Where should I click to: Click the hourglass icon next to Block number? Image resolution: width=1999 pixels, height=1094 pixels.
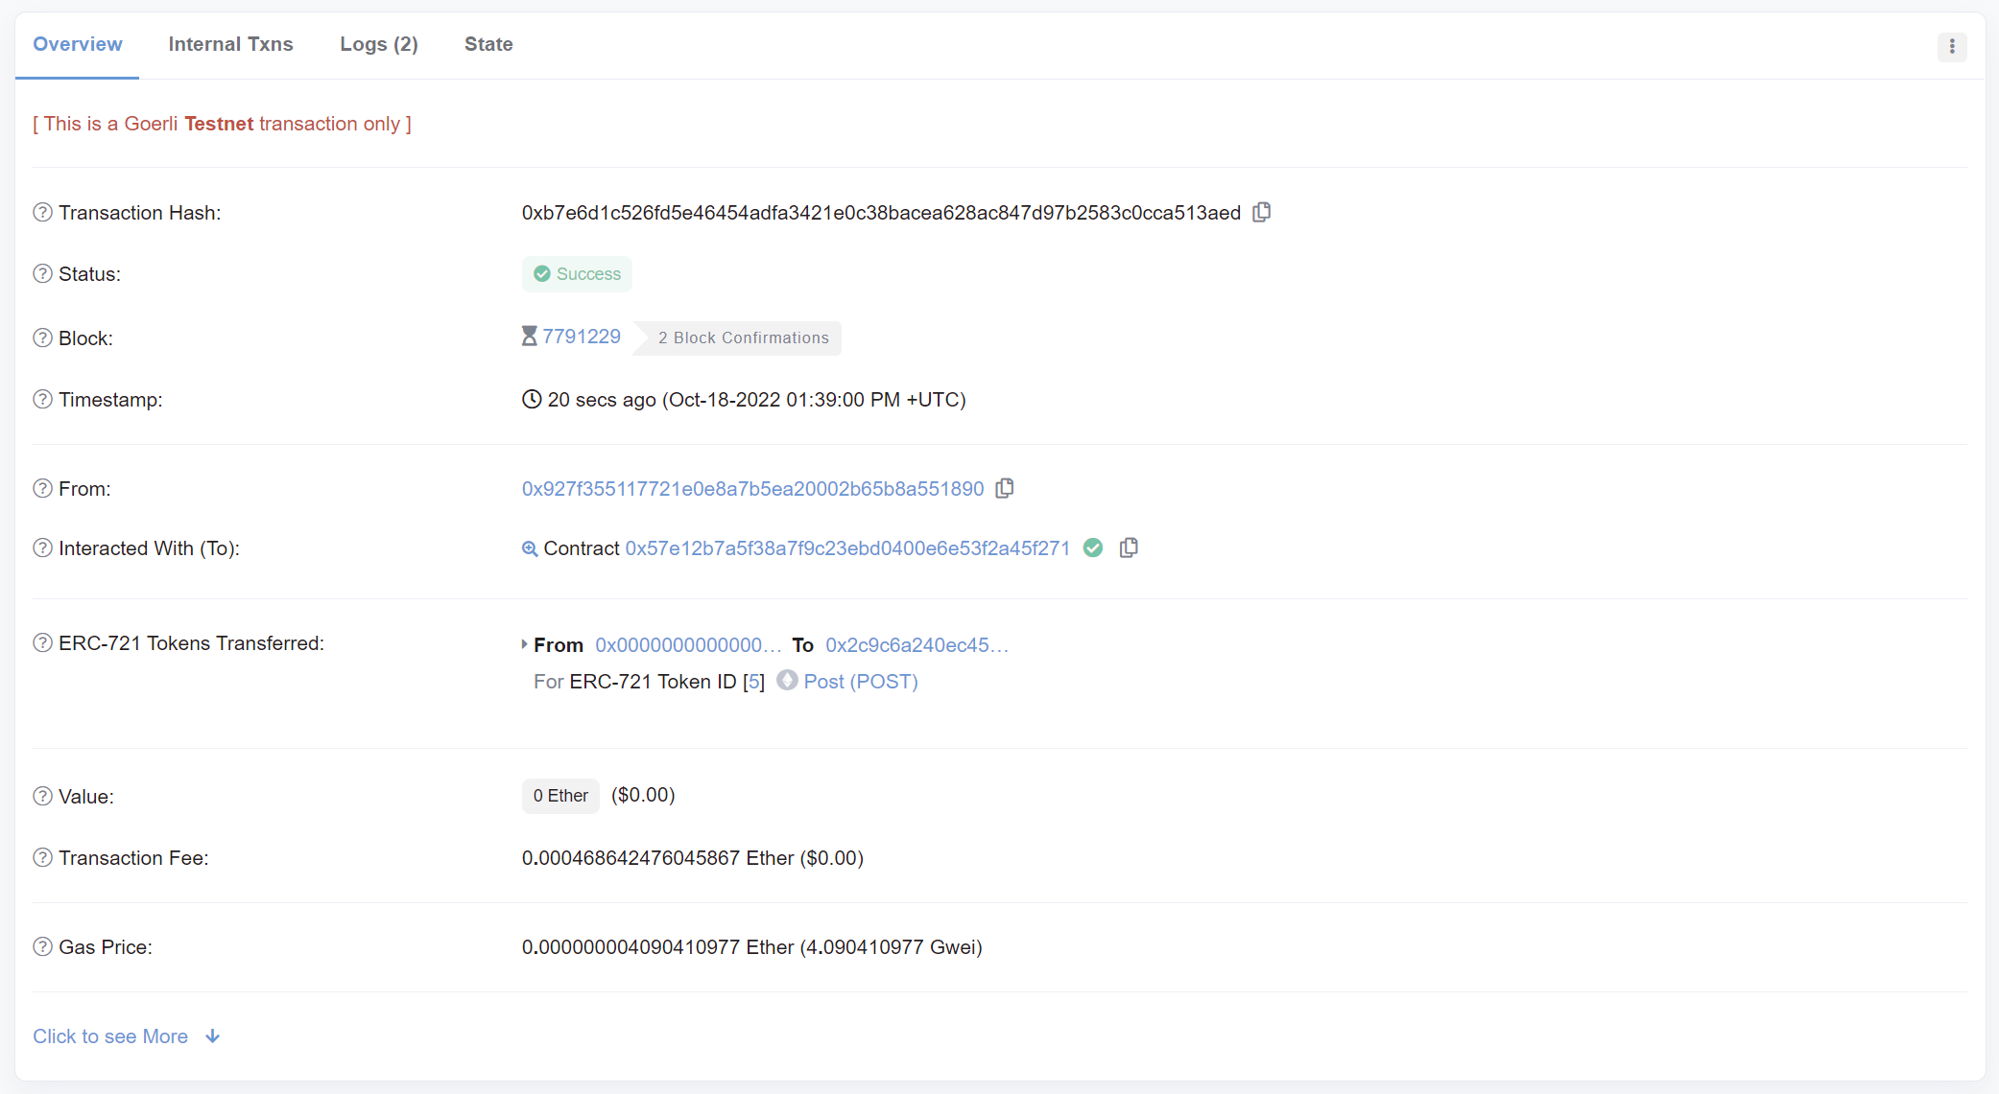point(529,337)
